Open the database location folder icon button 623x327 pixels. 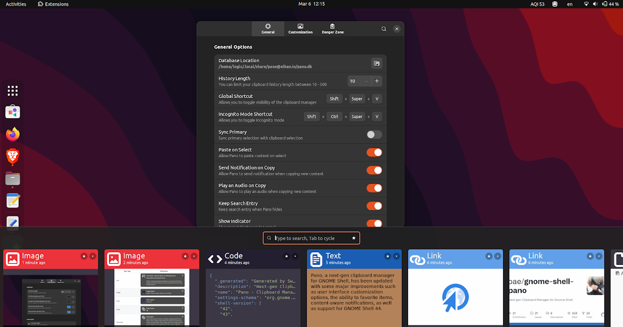(x=377, y=63)
